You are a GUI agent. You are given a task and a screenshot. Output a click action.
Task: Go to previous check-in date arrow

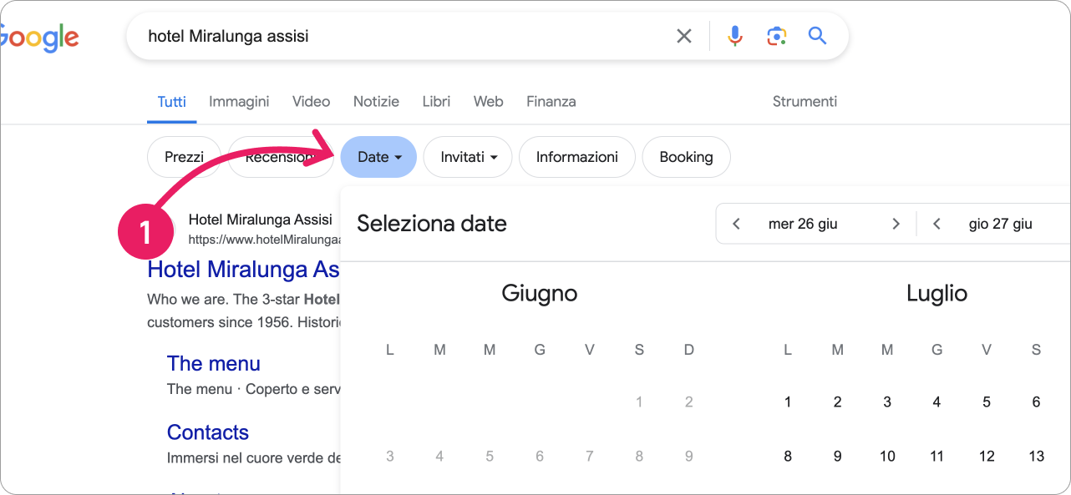[737, 224]
